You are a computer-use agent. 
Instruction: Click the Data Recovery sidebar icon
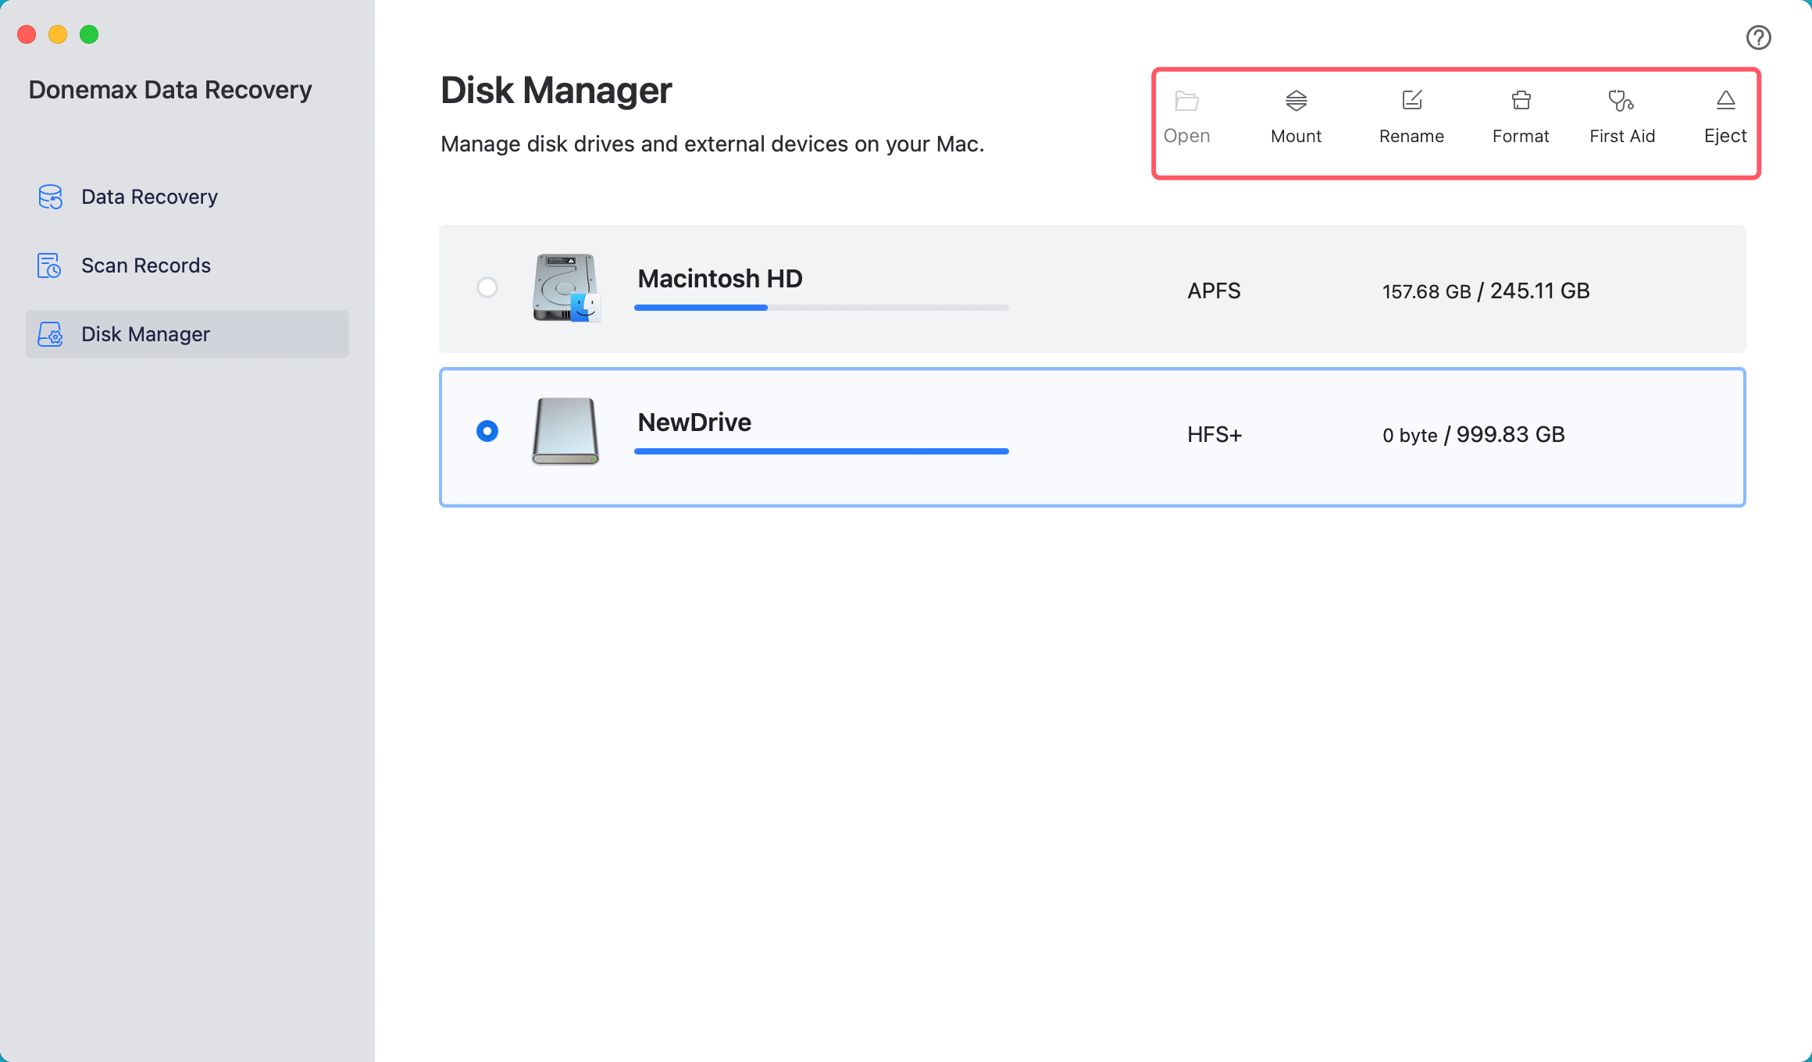49,197
